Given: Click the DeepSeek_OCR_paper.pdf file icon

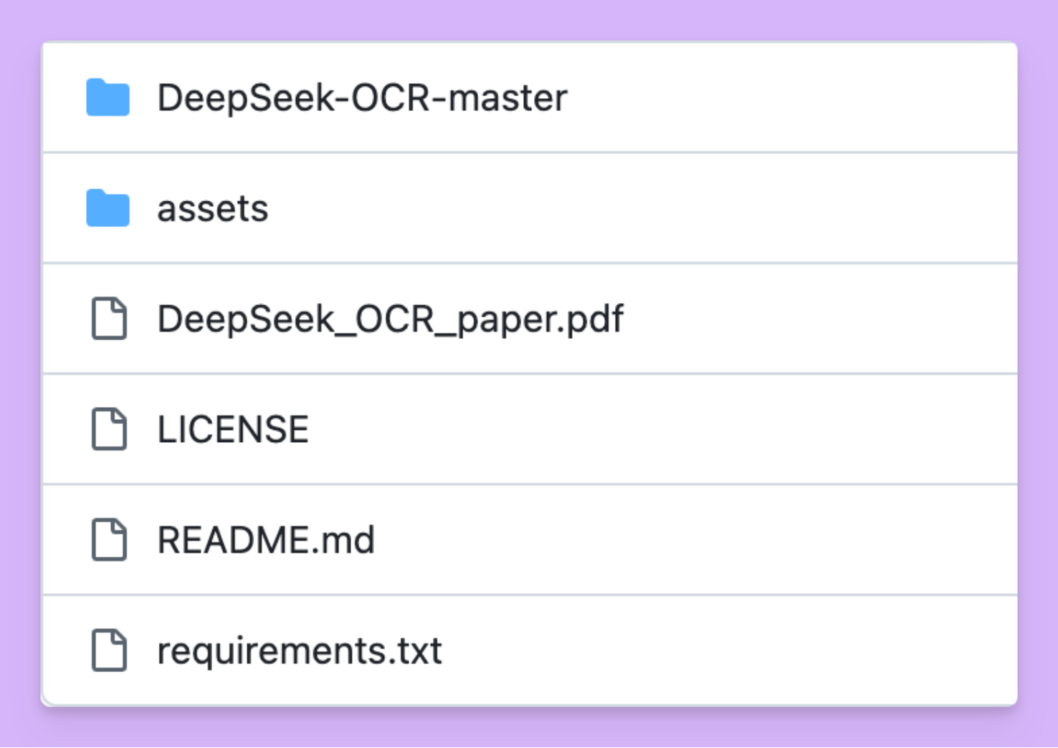Looking at the screenshot, I should (108, 320).
